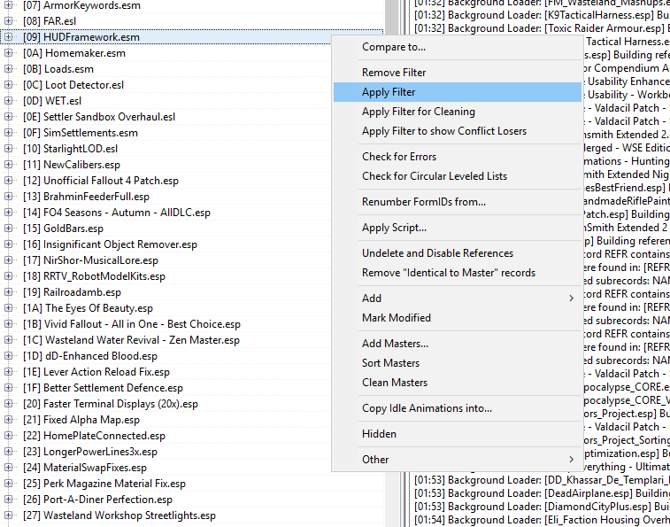The height and width of the screenshot is (527, 670).
Task: Open Apply Script... dialog
Action: point(458,228)
